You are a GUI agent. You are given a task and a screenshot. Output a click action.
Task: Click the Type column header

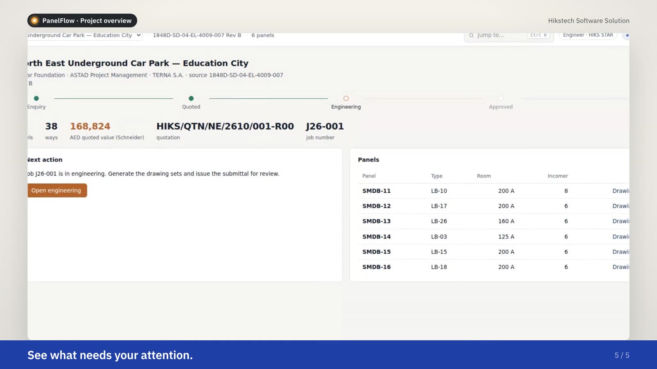click(436, 176)
